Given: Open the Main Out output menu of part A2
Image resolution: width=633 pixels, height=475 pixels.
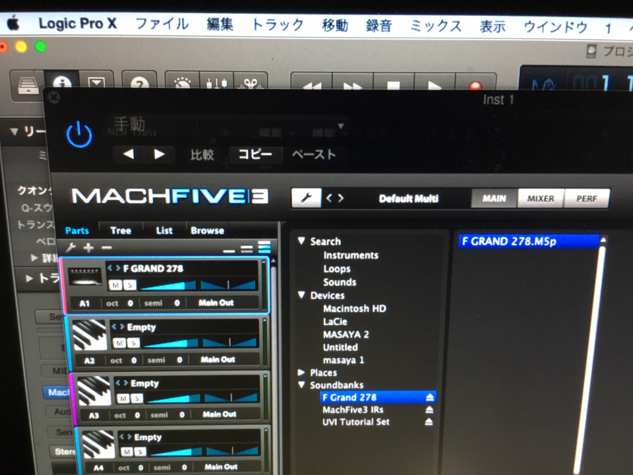Looking at the screenshot, I should (218, 360).
